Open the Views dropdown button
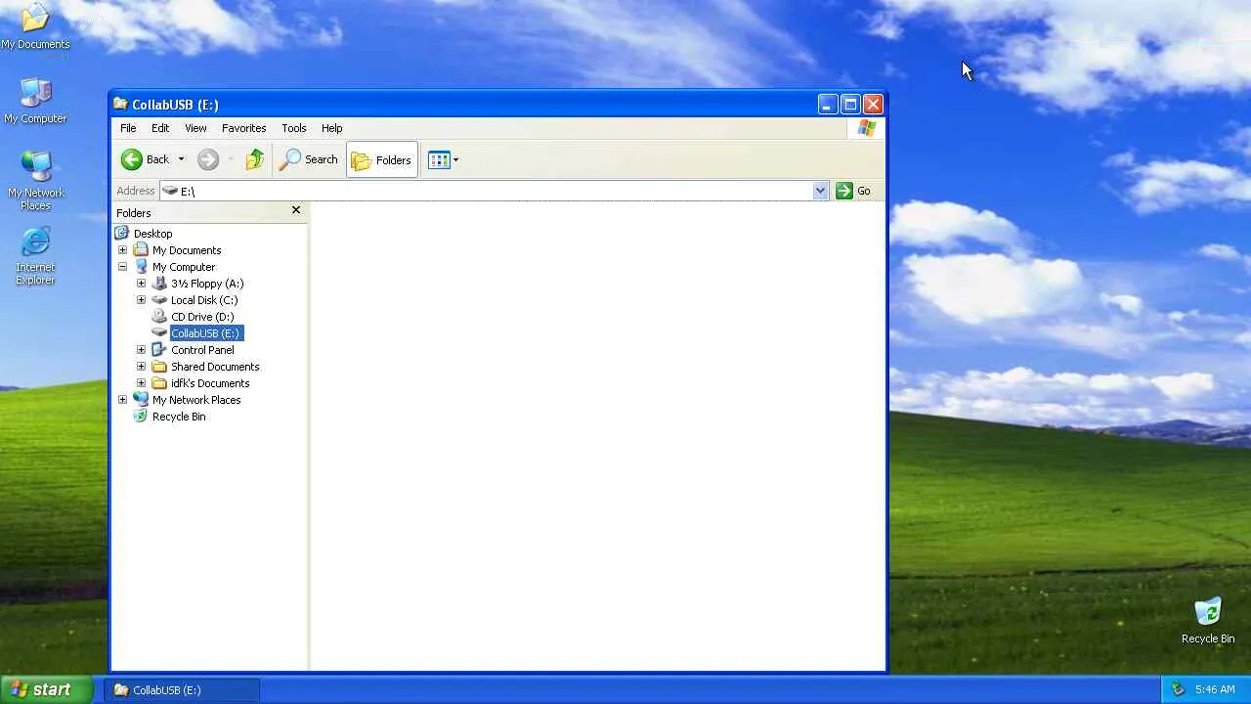1251x704 pixels. (x=443, y=159)
